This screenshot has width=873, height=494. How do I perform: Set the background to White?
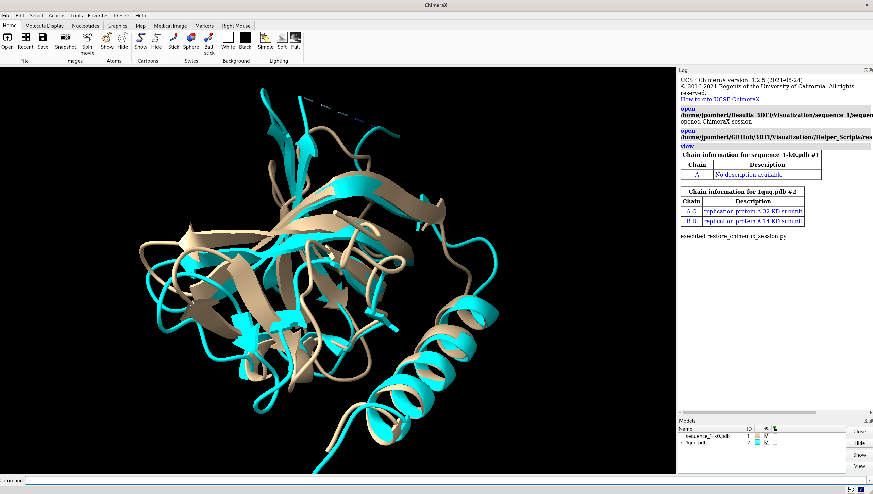click(x=228, y=37)
